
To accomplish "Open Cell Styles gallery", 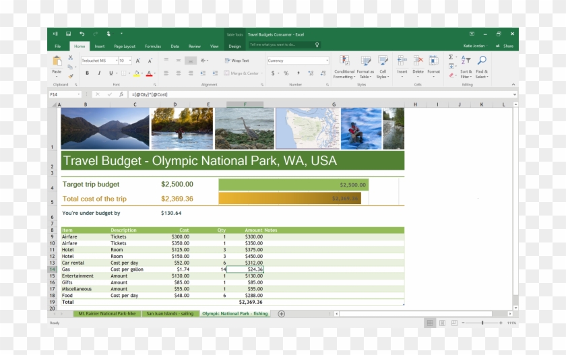I will (x=383, y=67).
